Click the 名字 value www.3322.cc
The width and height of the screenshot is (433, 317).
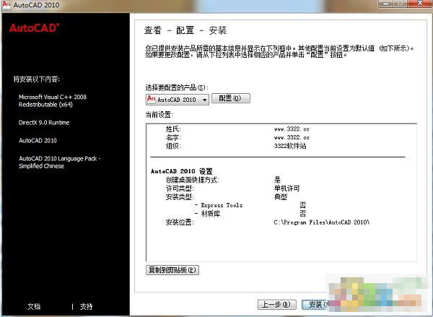(292, 137)
